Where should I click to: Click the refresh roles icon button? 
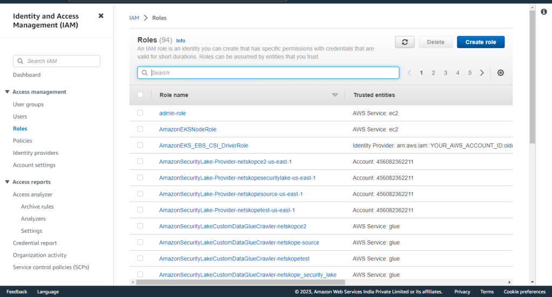(x=405, y=42)
